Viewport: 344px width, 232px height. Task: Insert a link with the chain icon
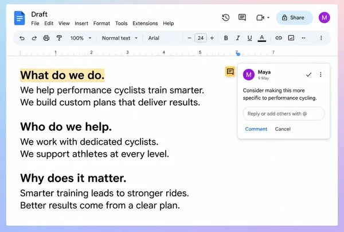click(x=279, y=38)
